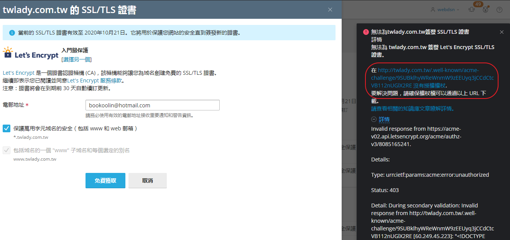Open the webdsn user account dropdown

[x=445, y=10]
